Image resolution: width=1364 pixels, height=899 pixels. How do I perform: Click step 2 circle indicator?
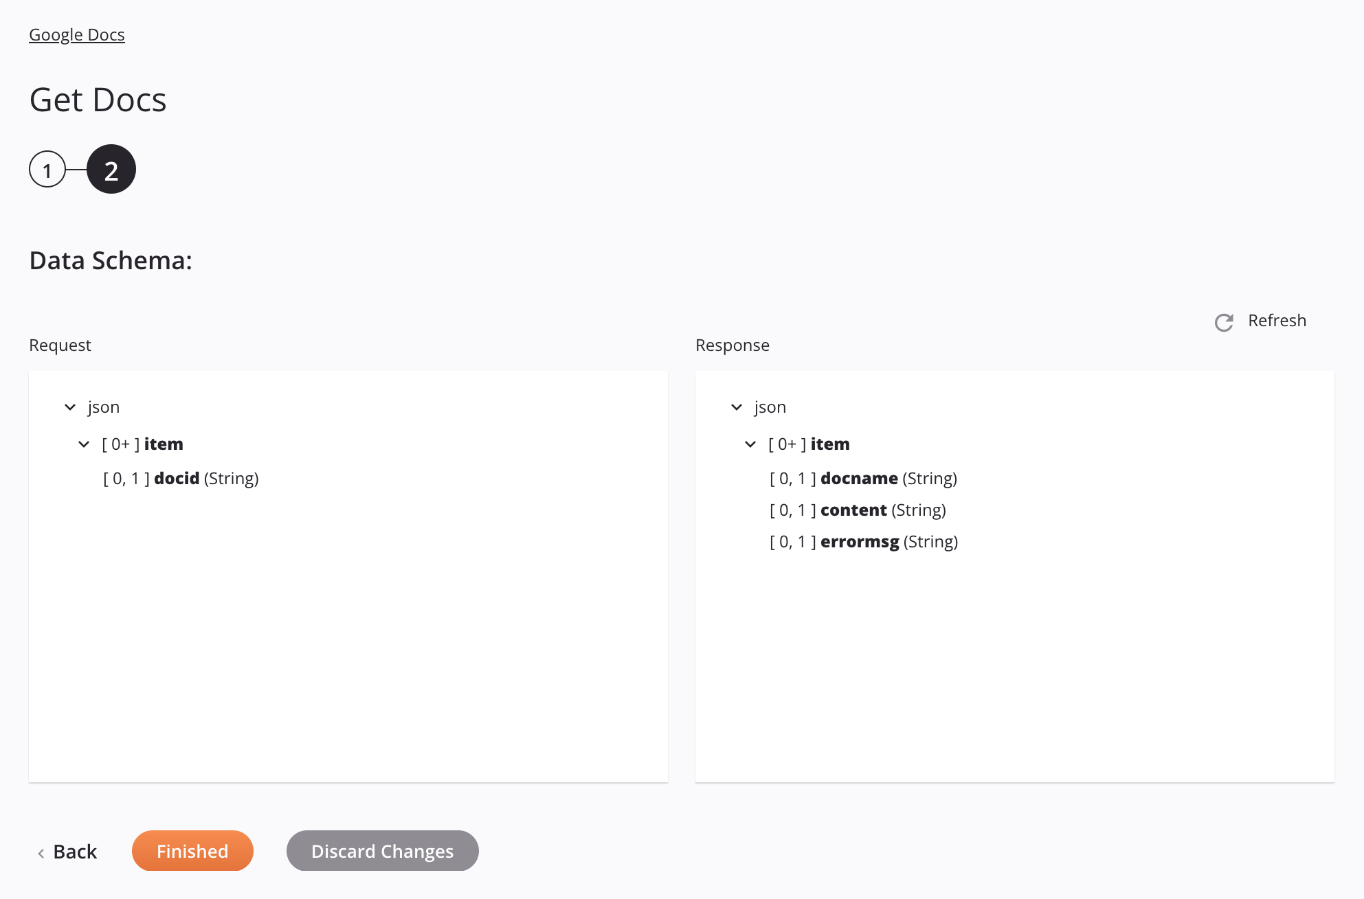tap(111, 168)
